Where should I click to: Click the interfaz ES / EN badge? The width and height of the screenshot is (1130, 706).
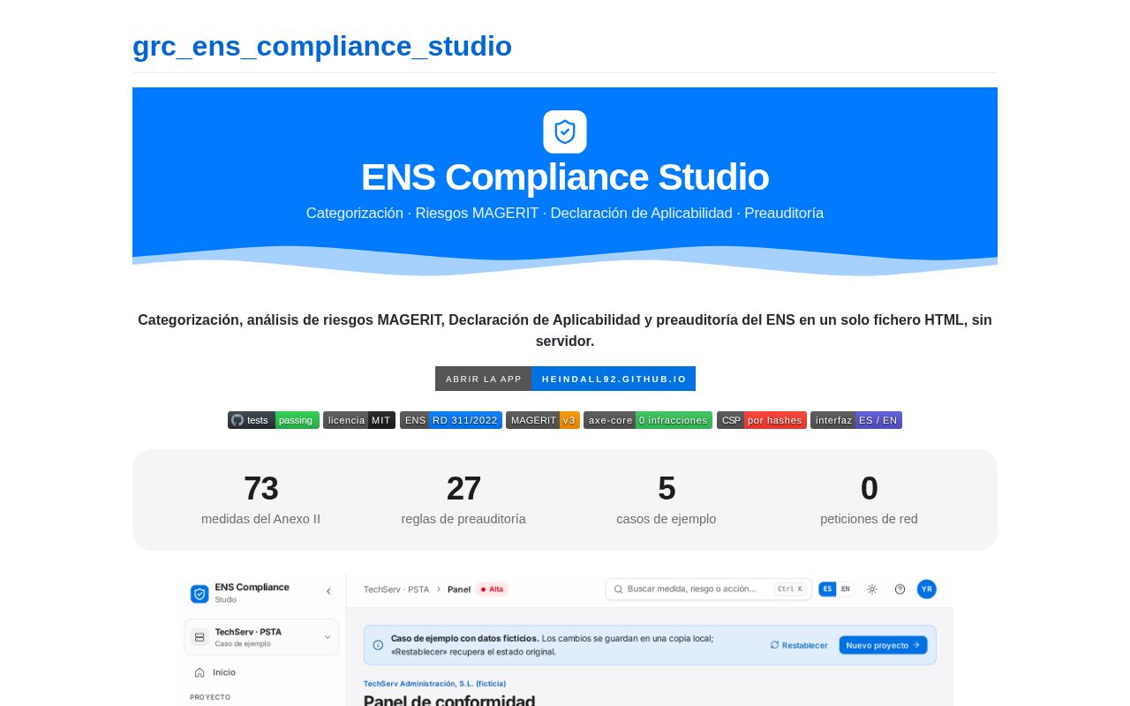pyautogui.click(x=856, y=420)
